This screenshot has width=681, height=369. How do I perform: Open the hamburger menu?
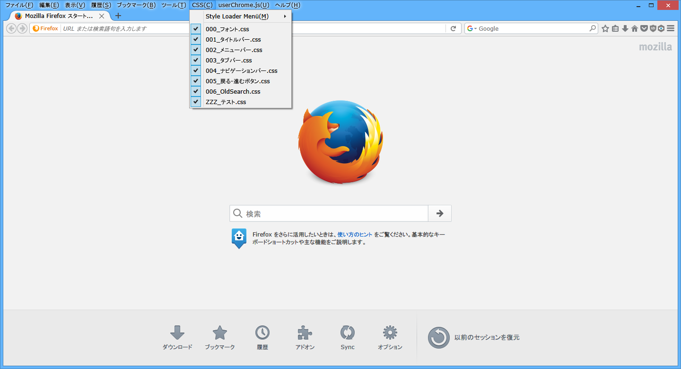[671, 28]
